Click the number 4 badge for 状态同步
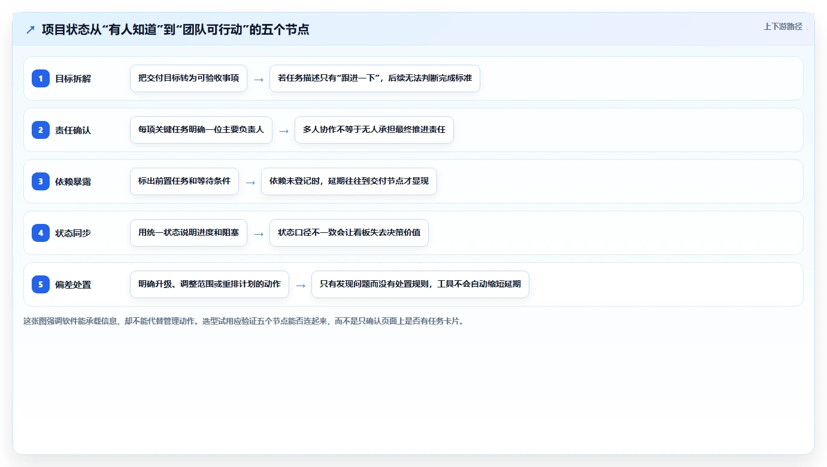 click(41, 232)
